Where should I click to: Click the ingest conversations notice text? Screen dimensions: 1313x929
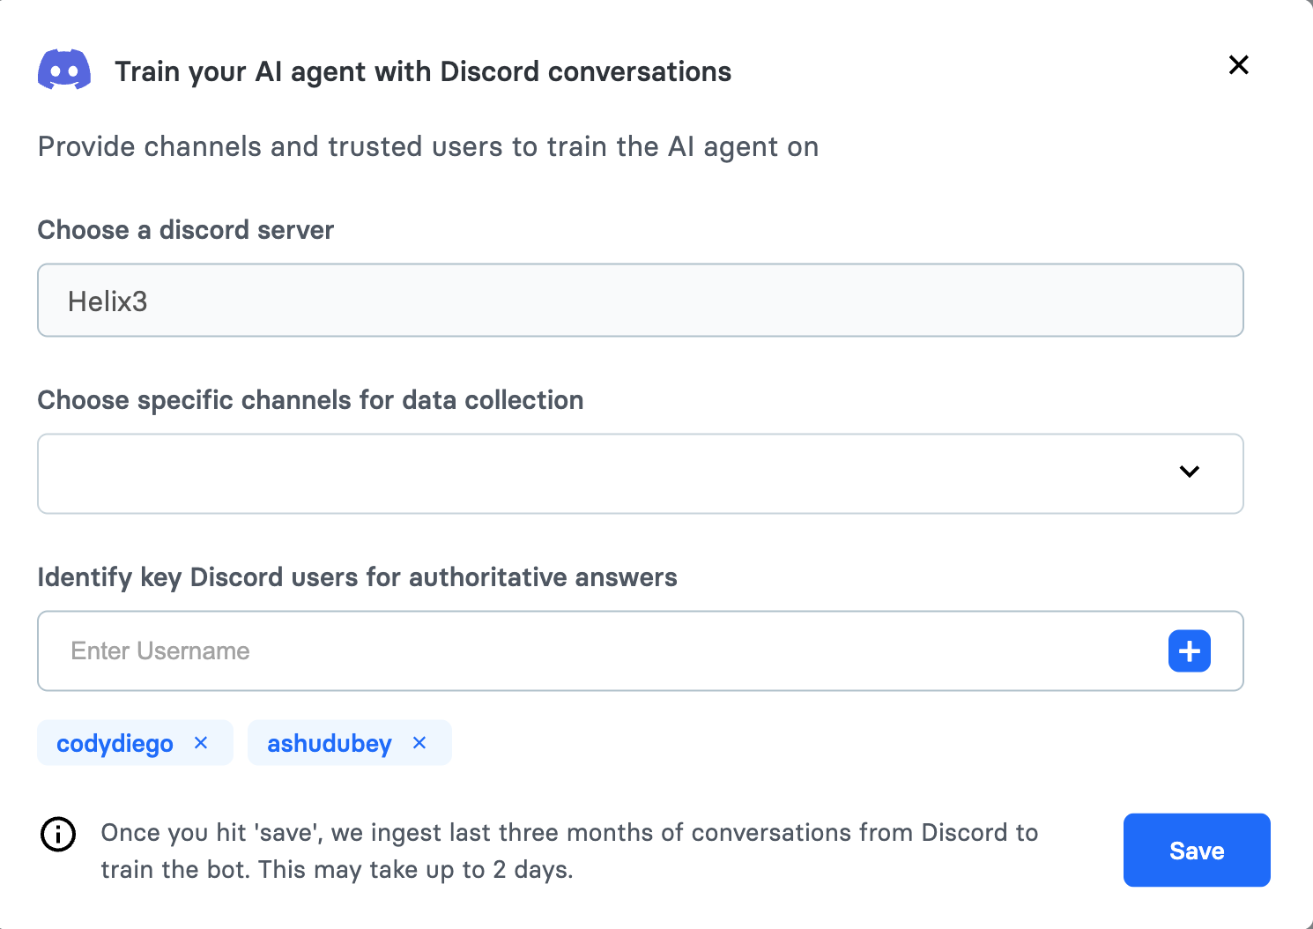click(x=568, y=851)
